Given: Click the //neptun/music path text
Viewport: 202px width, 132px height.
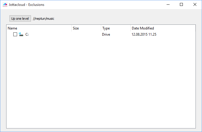Looking at the screenshot, I should pos(44,19).
